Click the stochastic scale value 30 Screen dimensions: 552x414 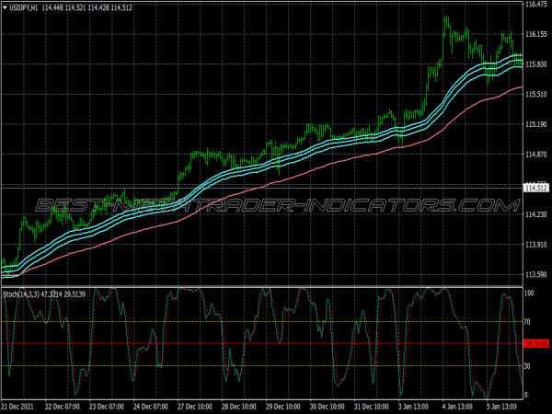[527, 366]
